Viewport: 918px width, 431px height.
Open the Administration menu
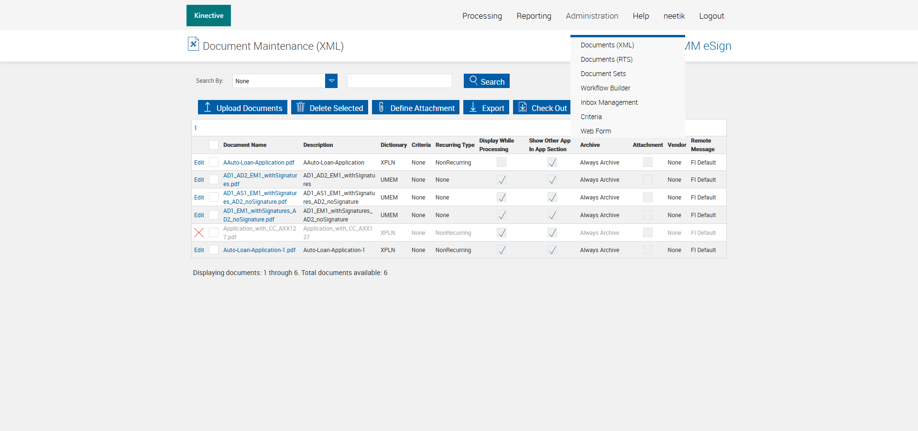pyautogui.click(x=592, y=16)
